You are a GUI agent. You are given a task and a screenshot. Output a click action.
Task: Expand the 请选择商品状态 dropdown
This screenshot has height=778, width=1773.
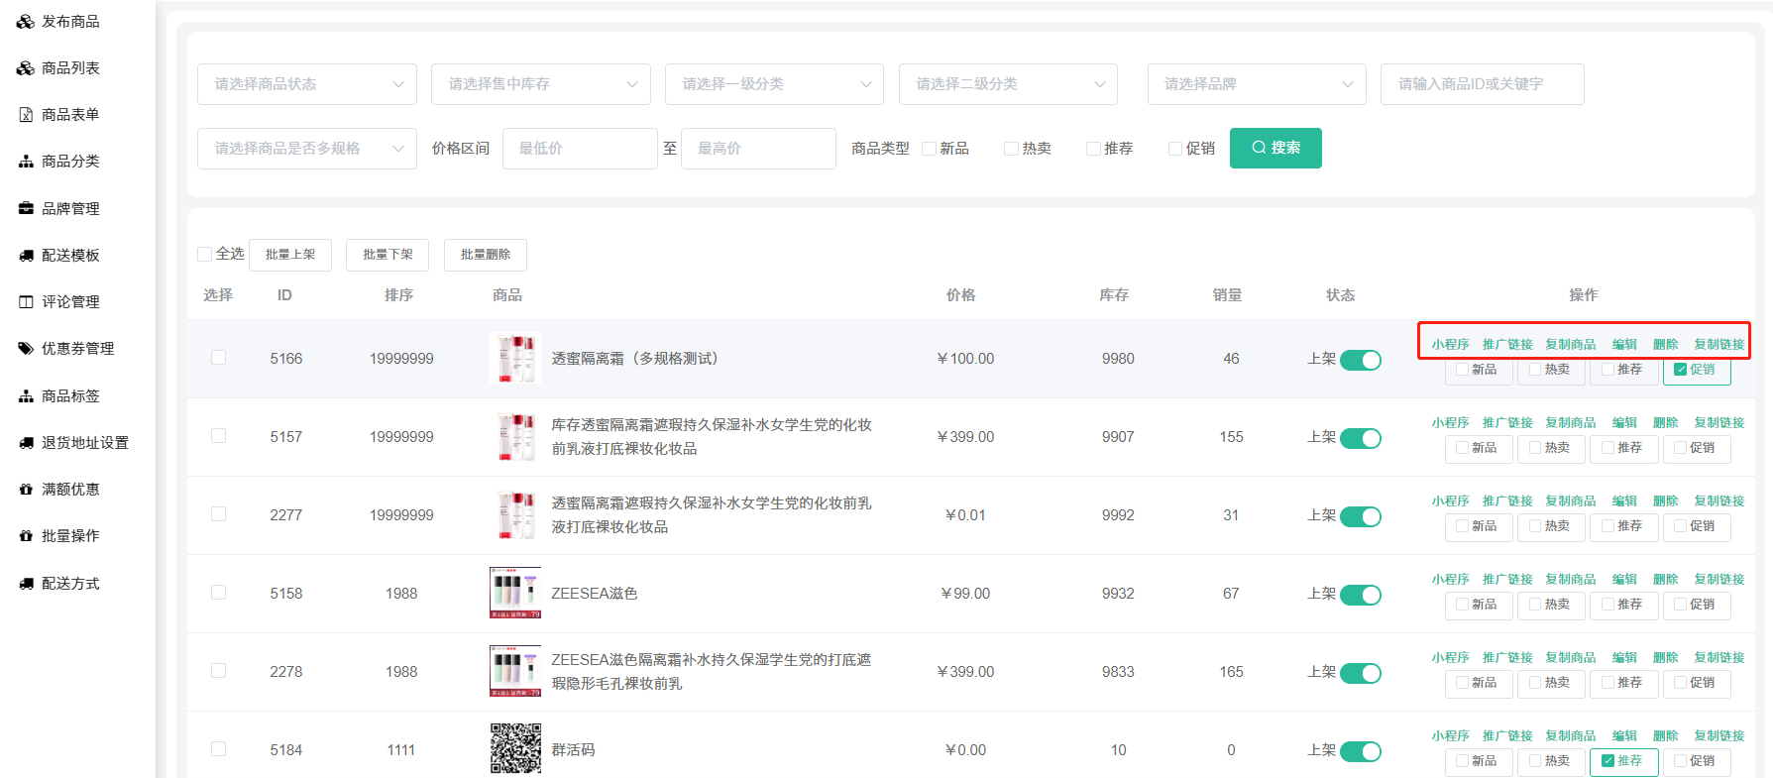(306, 84)
